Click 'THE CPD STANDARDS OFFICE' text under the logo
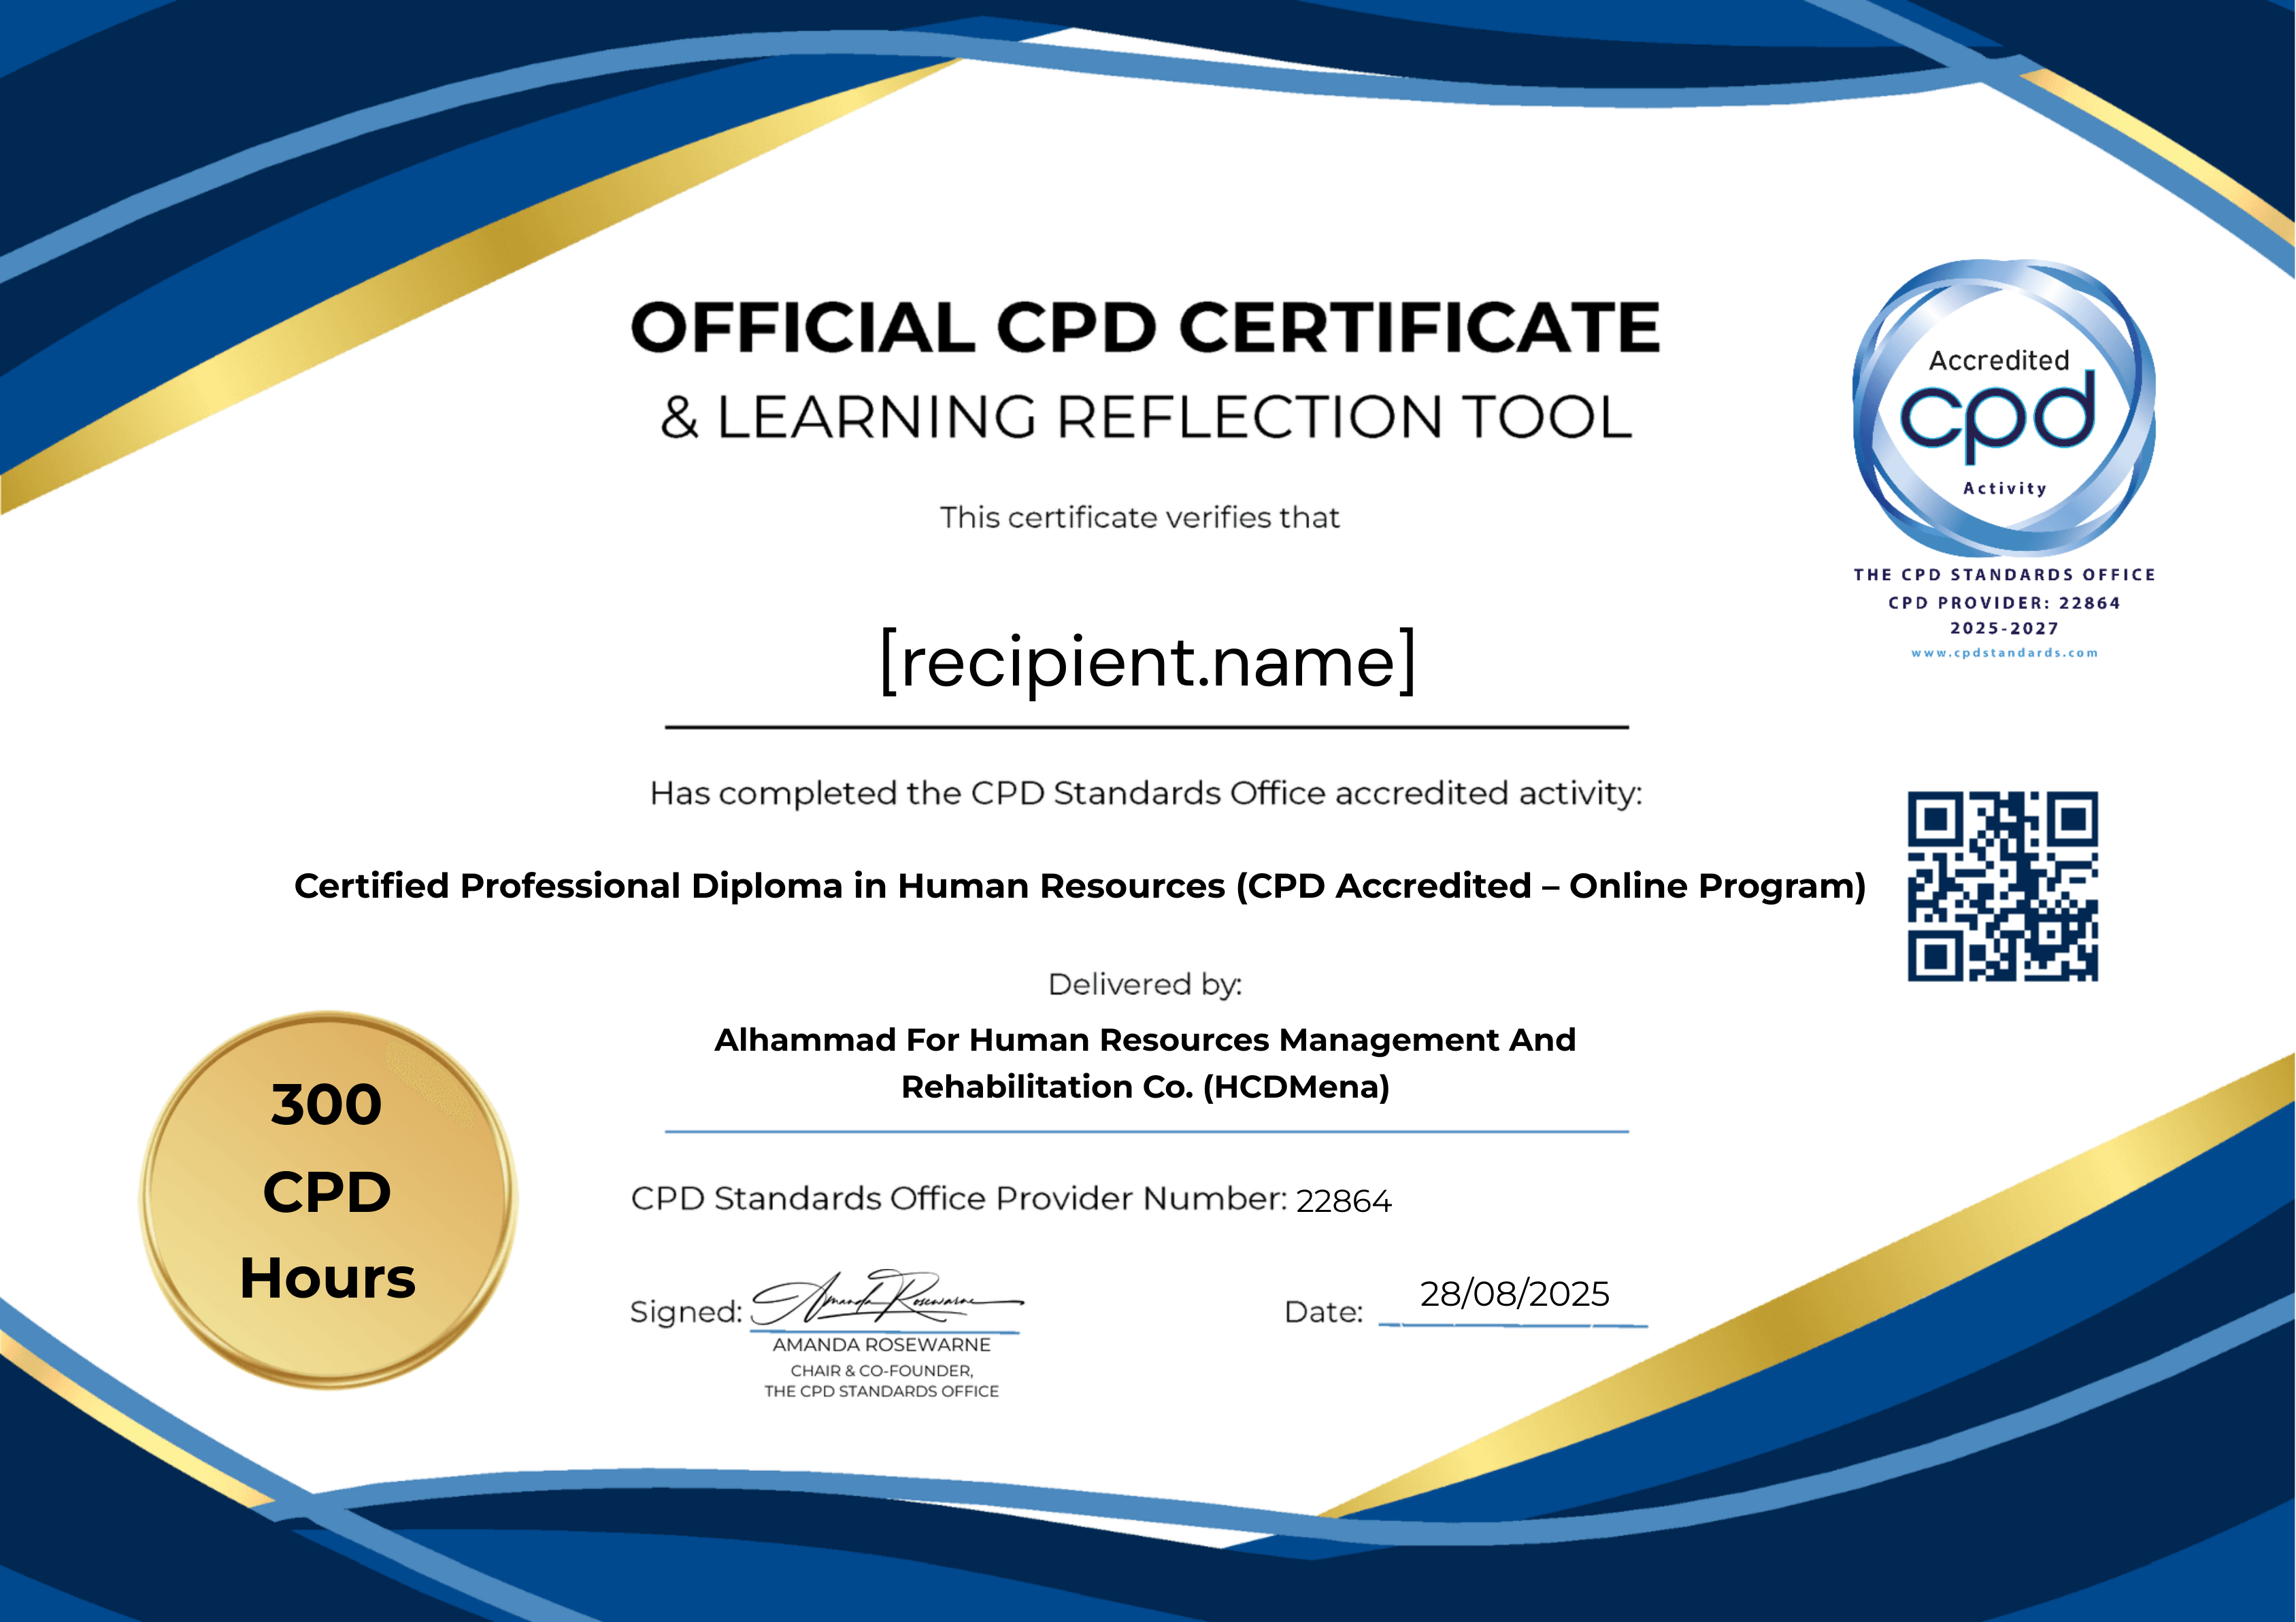The width and height of the screenshot is (2296, 1622). click(2004, 575)
